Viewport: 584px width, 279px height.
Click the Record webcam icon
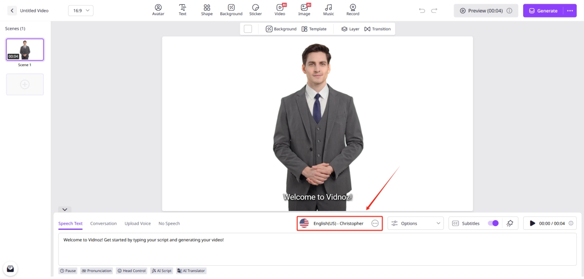click(353, 10)
